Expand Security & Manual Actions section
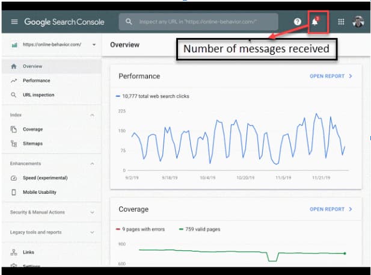The height and width of the screenshot is (275, 371). 51,212
